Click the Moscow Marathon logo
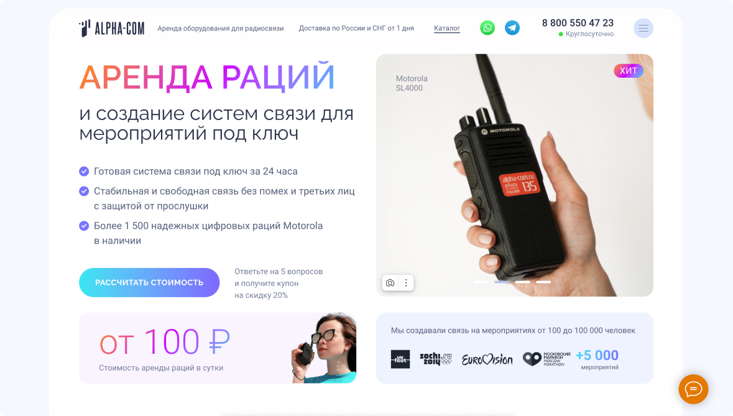The width and height of the screenshot is (733, 416). click(546, 359)
